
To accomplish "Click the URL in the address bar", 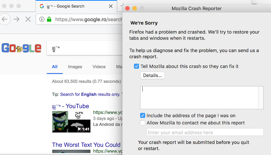I will (89, 19).
